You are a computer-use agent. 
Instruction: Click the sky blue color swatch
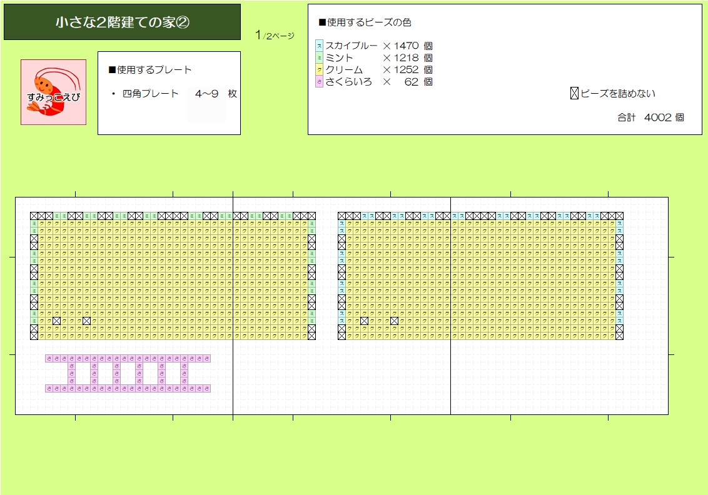[319, 46]
